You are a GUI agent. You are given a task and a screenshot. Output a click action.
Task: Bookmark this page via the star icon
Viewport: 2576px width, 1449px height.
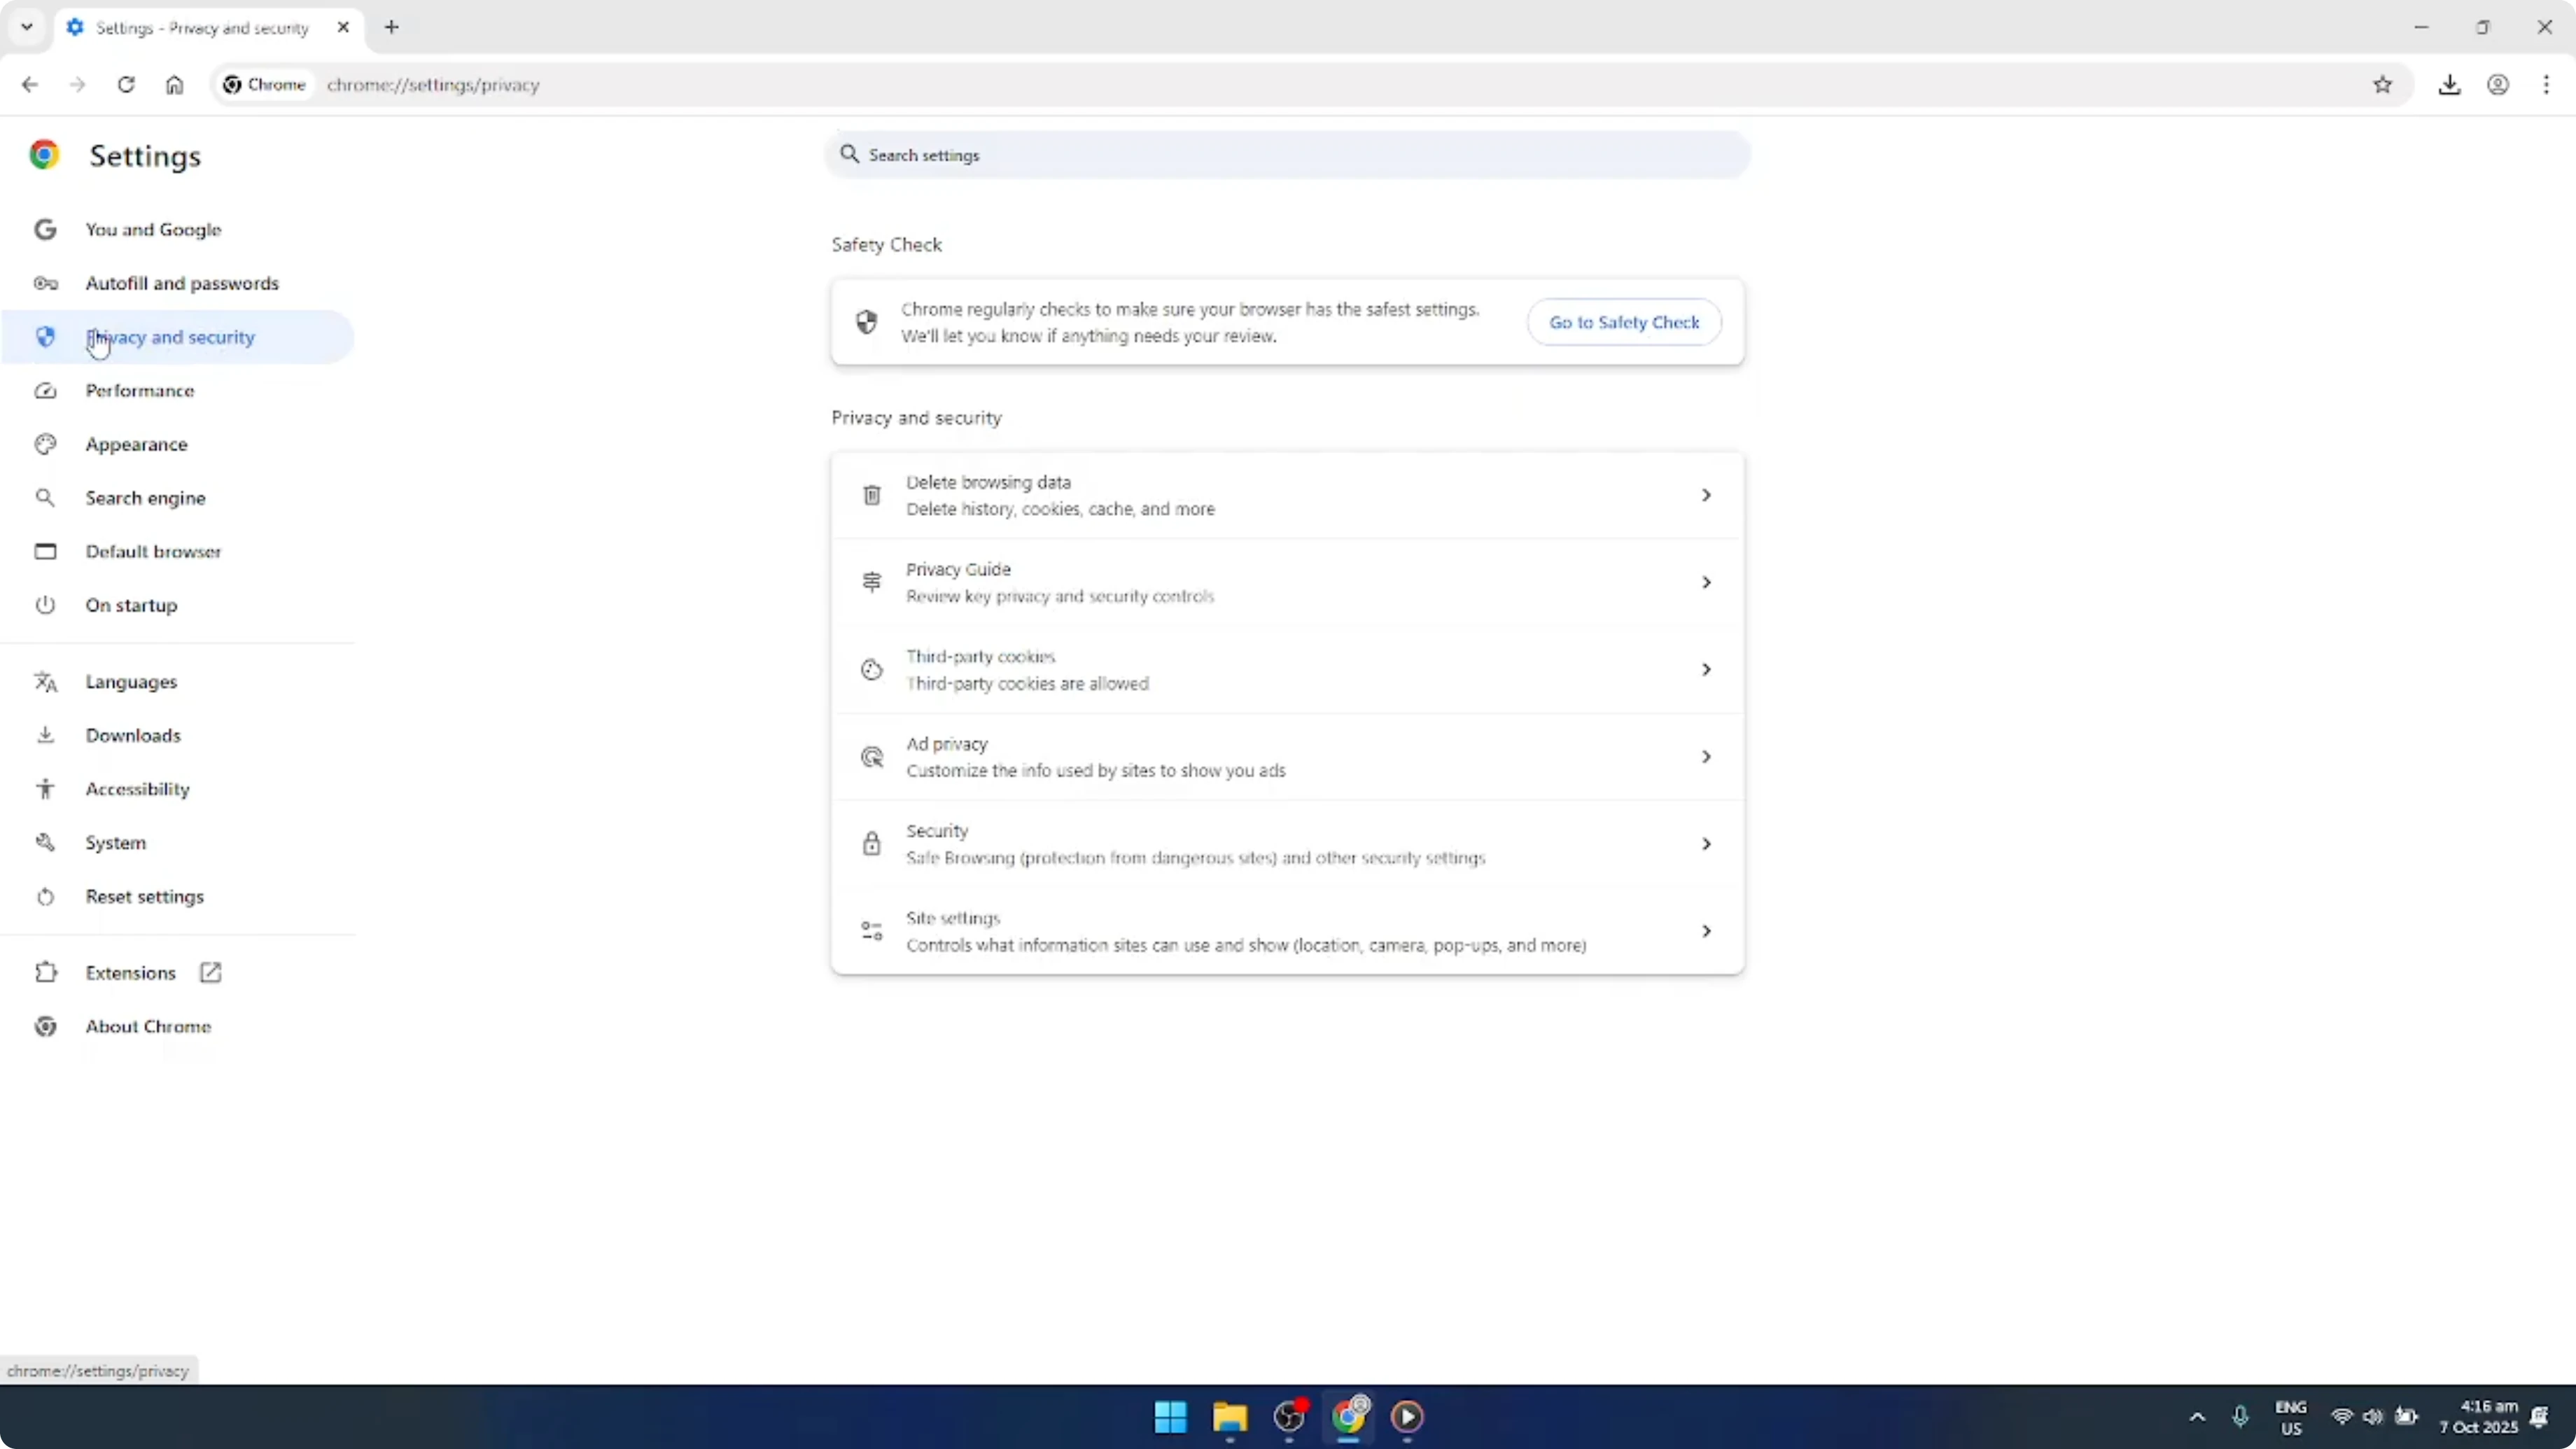click(2382, 85)
